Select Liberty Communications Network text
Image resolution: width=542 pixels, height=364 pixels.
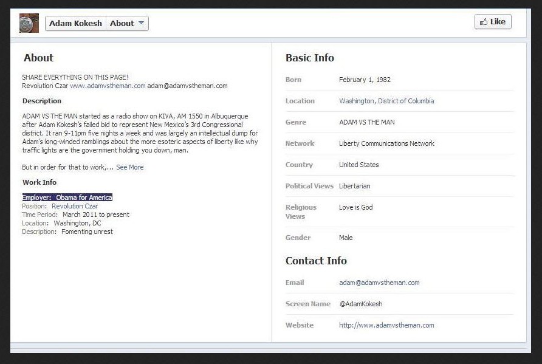click(x=386, y=143)
